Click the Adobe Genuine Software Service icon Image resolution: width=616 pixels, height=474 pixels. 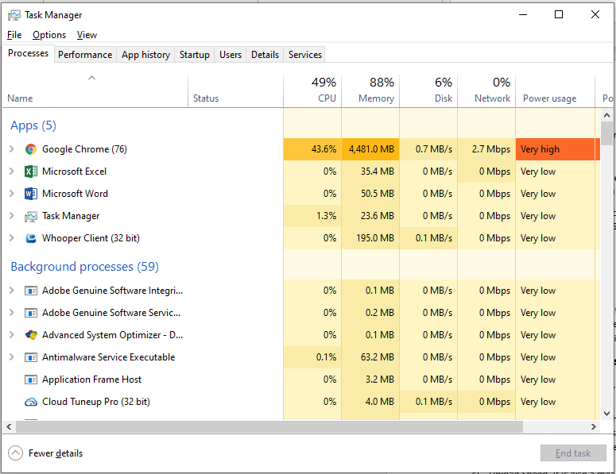pyautogui.click(x=31, y=313)
